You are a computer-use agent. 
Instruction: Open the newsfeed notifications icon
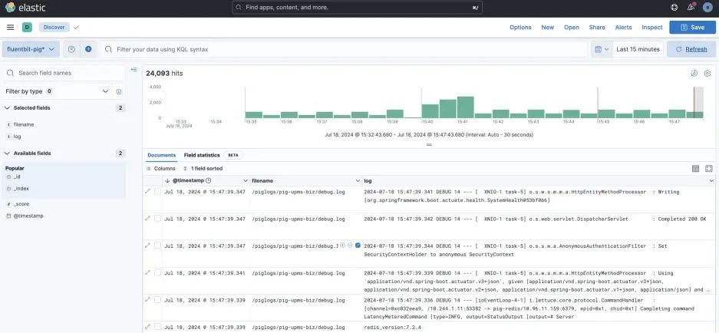coord(691,8)
